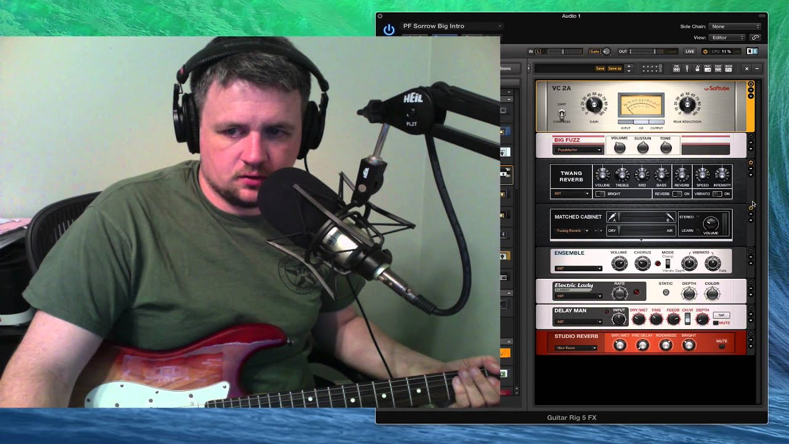This screenshot has height=444, width=789.
Task: Open the Side Chain dropdown
Action: coord(735,27)
